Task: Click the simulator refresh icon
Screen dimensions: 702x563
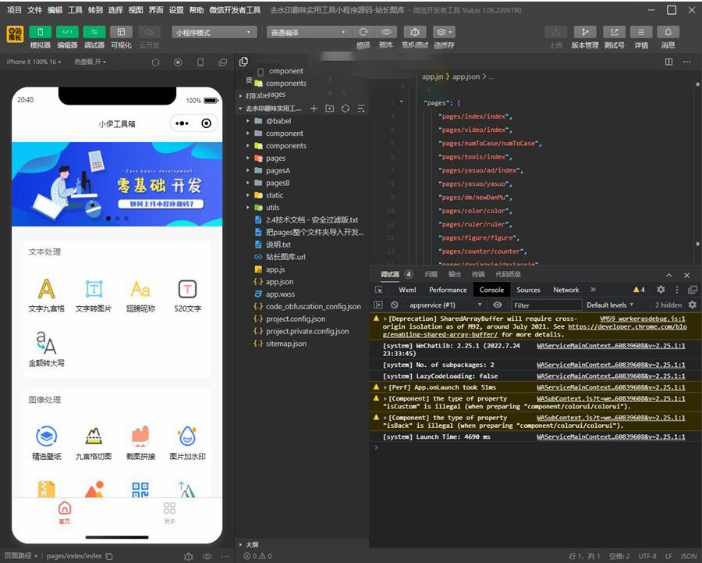Action: [155, 62]
